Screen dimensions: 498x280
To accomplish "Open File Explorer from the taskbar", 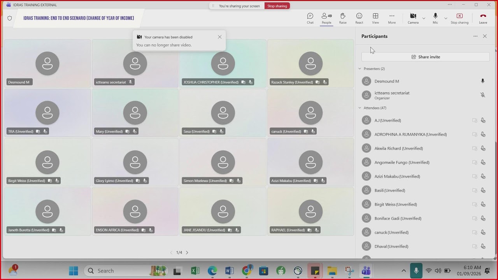I will tap(332, 271).
